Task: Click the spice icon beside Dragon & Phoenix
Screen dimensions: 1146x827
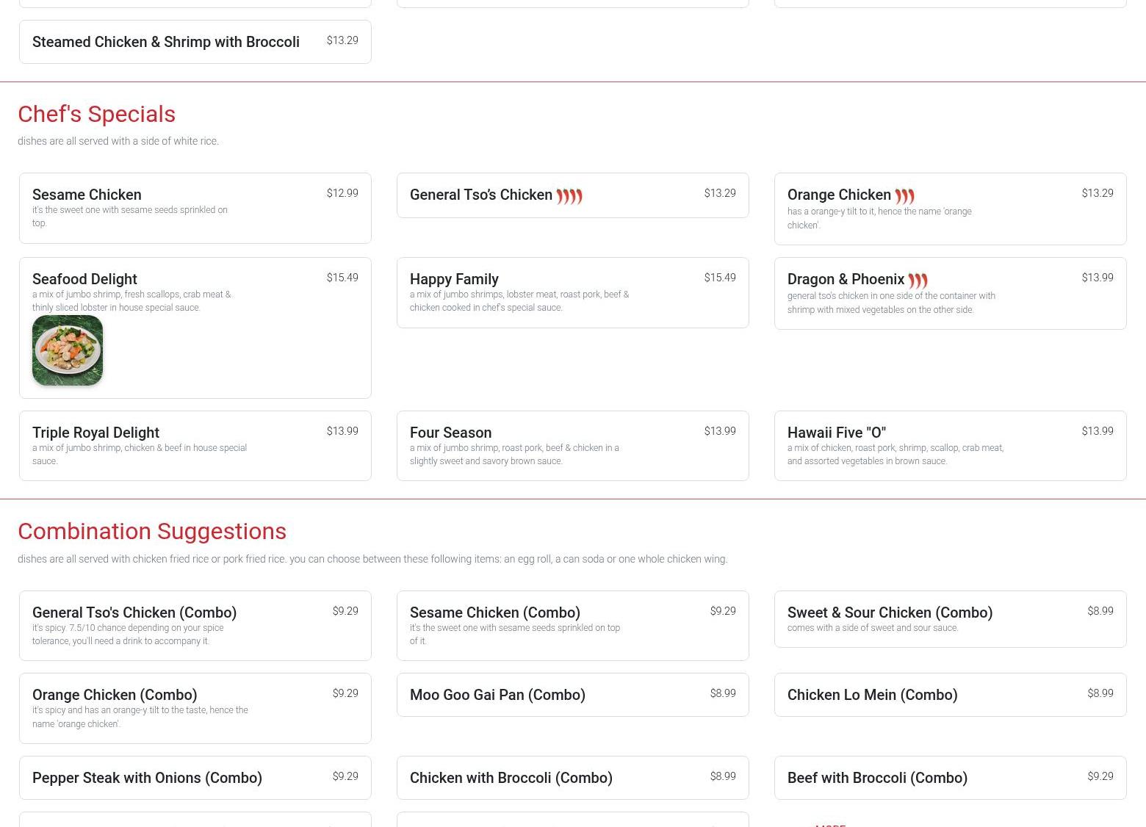Action: point(918,281)
